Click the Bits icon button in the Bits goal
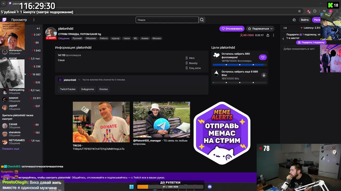The height and width of the screenshot is (191, 341). 264,75
